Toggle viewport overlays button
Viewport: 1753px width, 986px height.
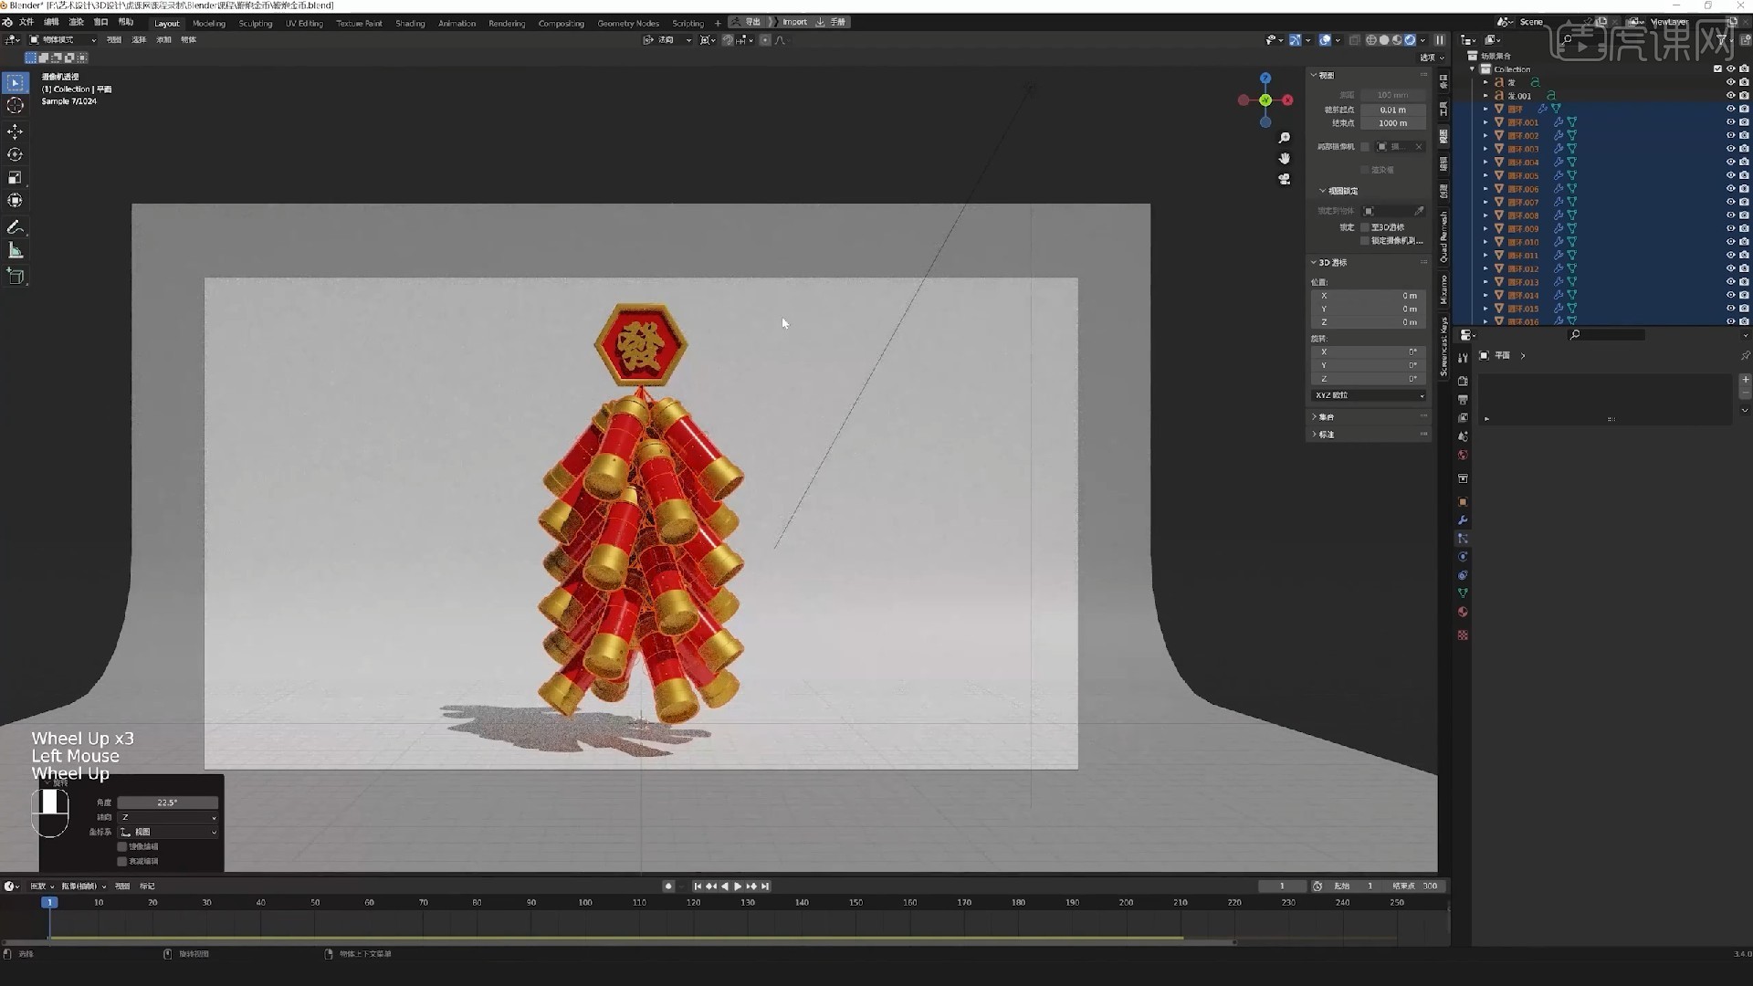1325,40
